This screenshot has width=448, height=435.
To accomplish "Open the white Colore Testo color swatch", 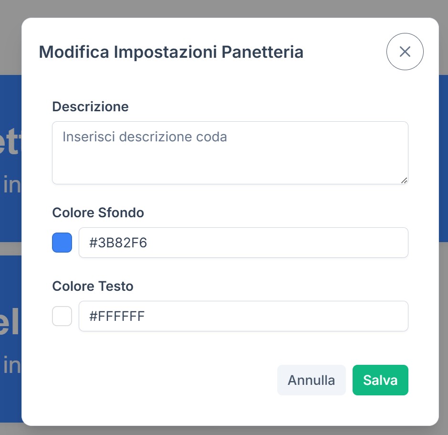I will tap(62, 316).
